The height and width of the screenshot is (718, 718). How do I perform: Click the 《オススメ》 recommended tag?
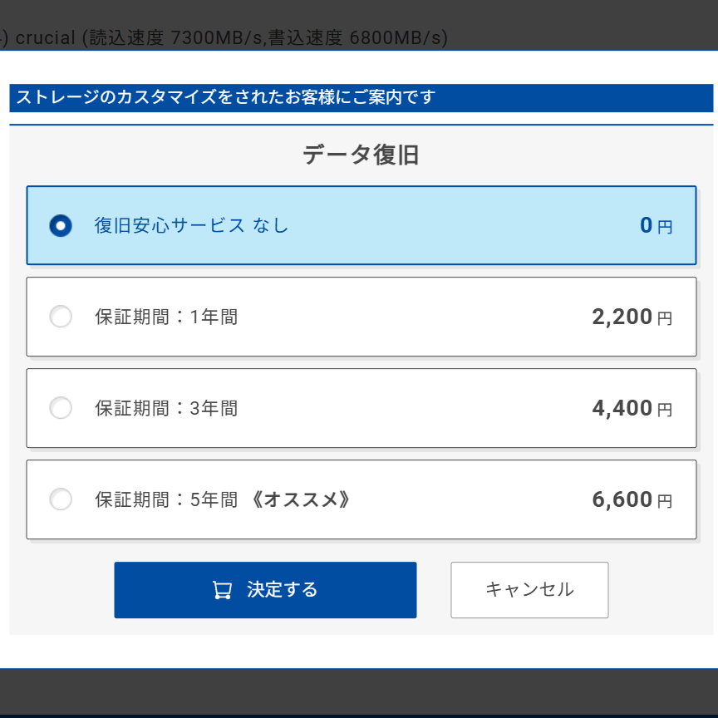pyautogui.click(x=300, y=499)
